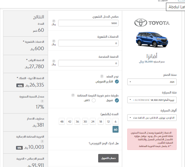Choose the 24 month duration option
The image size is (185, 167).
93,122
